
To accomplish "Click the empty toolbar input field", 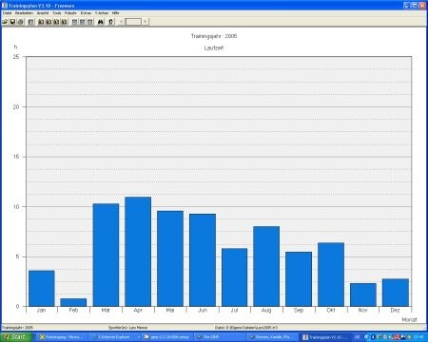I will click(133, 22).
